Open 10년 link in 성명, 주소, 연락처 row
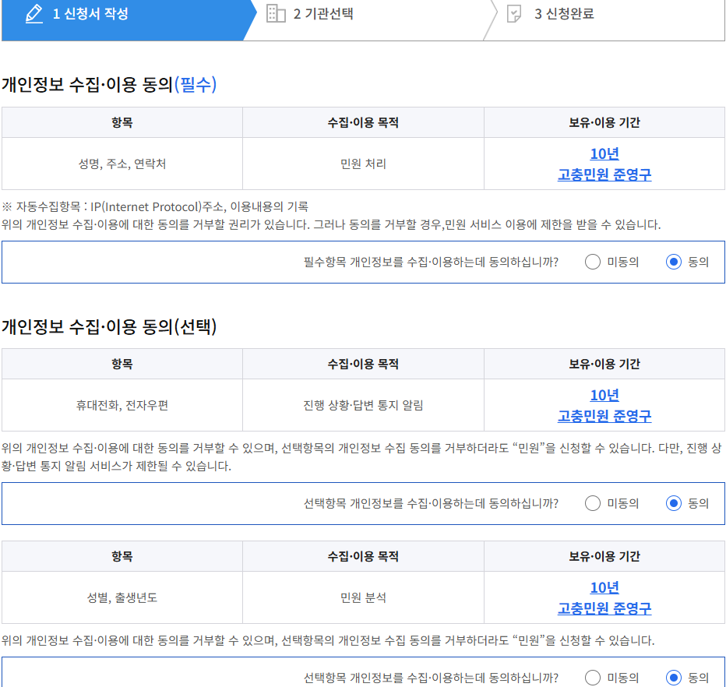The width and height of the screenshot is (726, 687). click(x=604, y=153)
